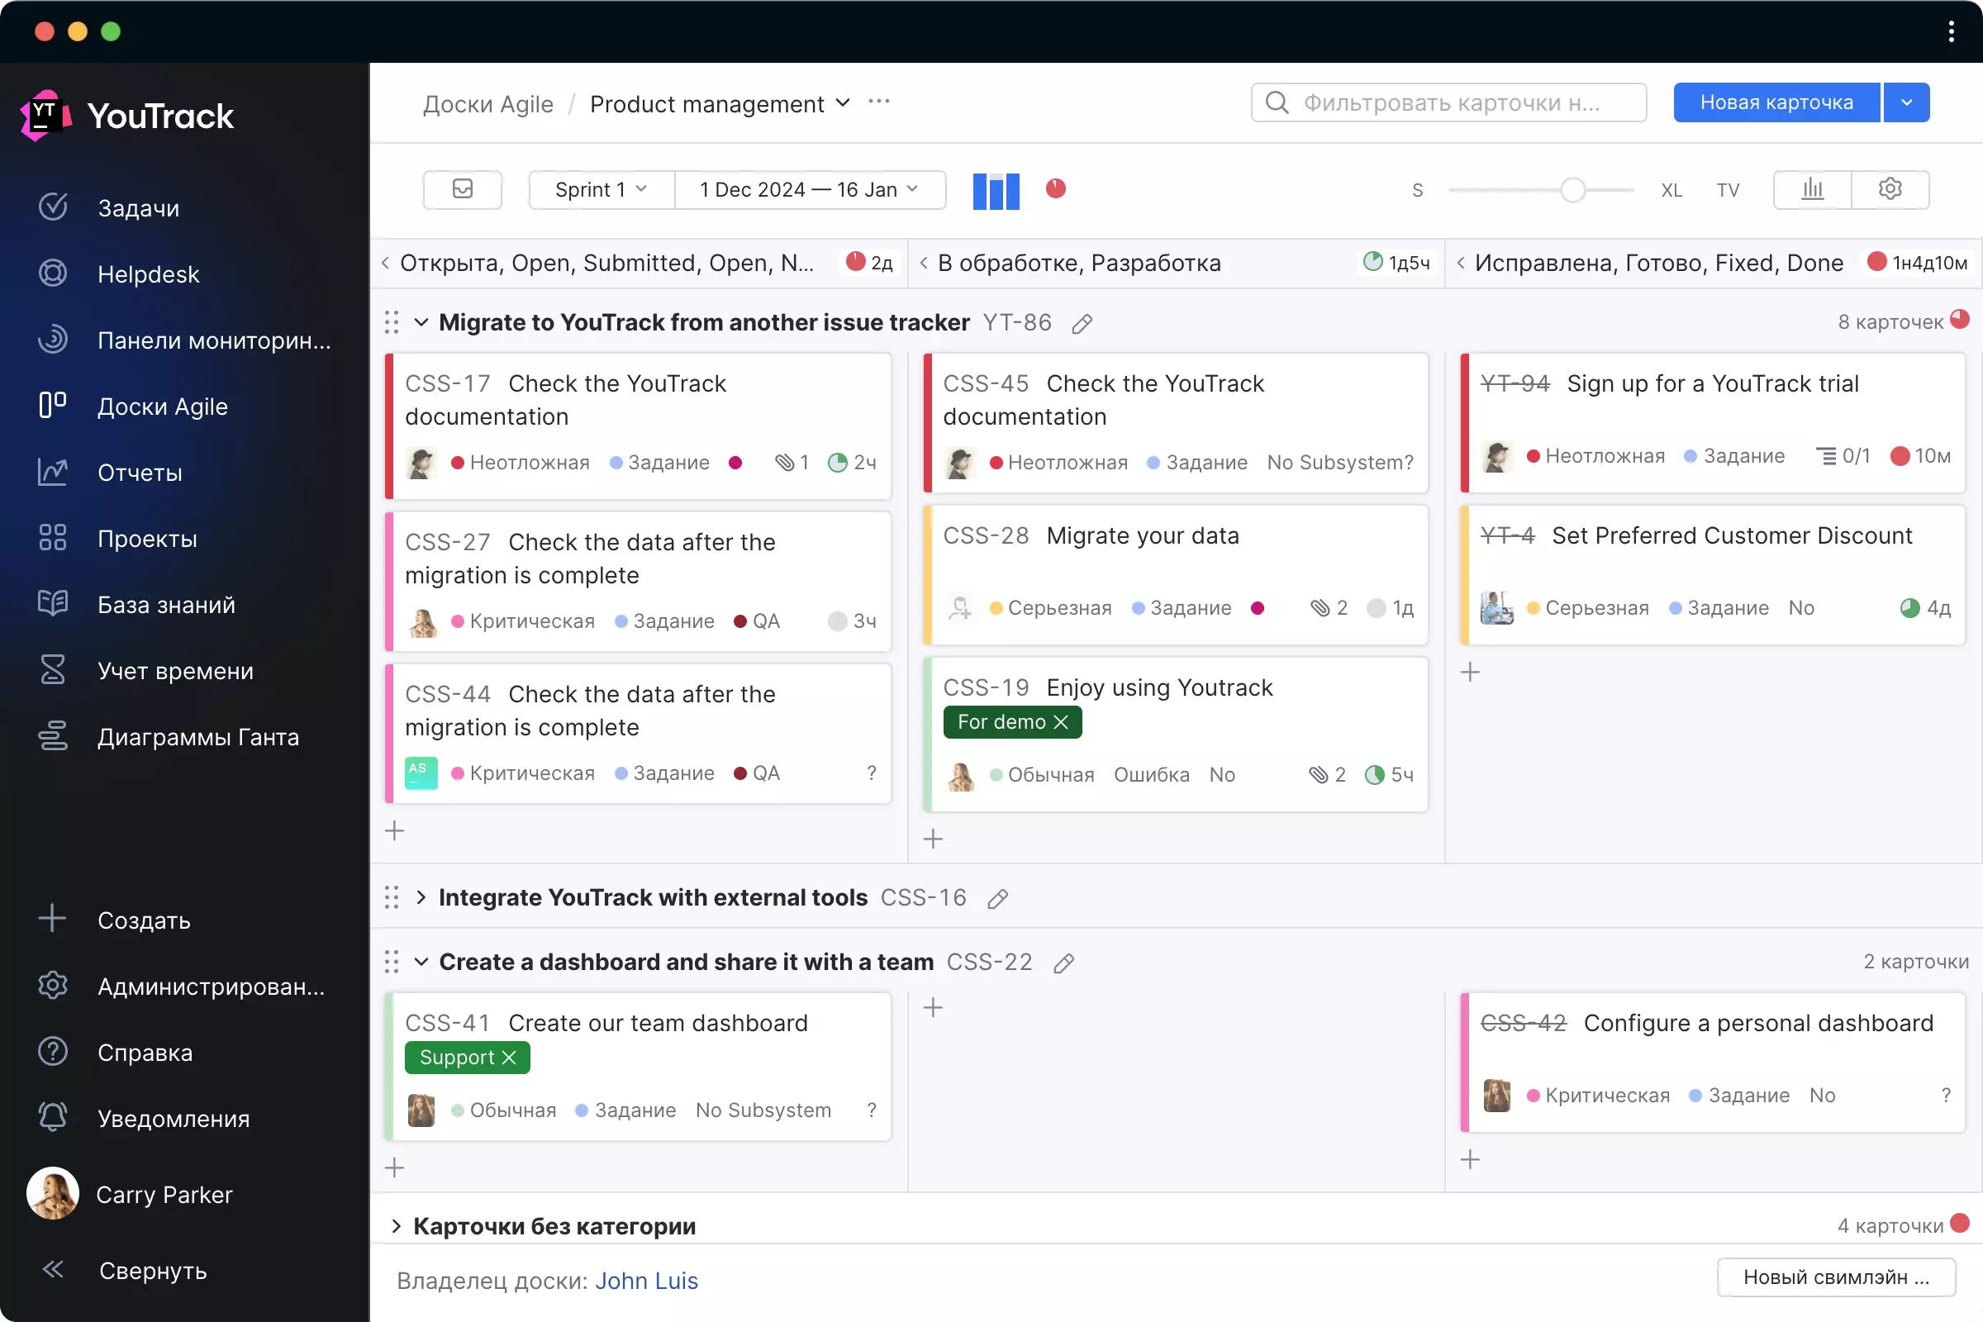Open John Luis board owner profile link
1983x1322 pixels.
point(646,1281)
